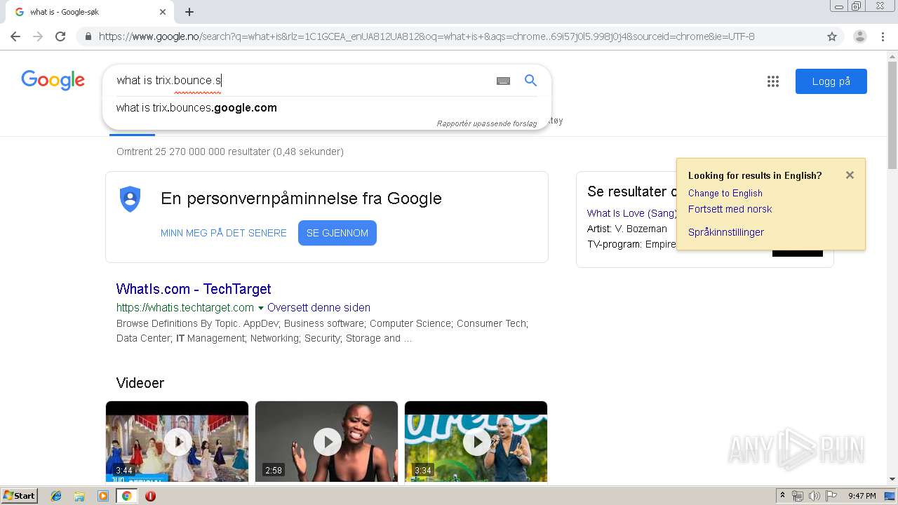
Task: Click the Google logo
Action: point(53,80)
